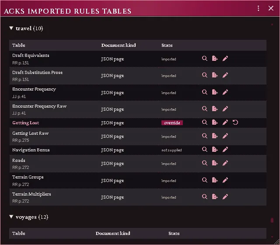Click the Terrain Groups table name
This screenshot has height=245, width=280.
(28, 177)
